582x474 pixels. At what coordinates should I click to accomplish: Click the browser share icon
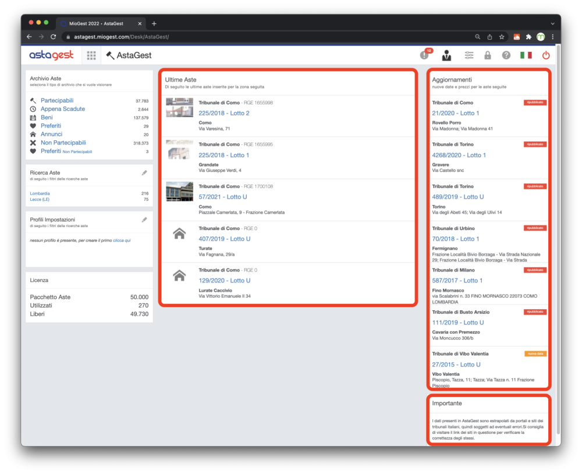(x=489, y=37)
